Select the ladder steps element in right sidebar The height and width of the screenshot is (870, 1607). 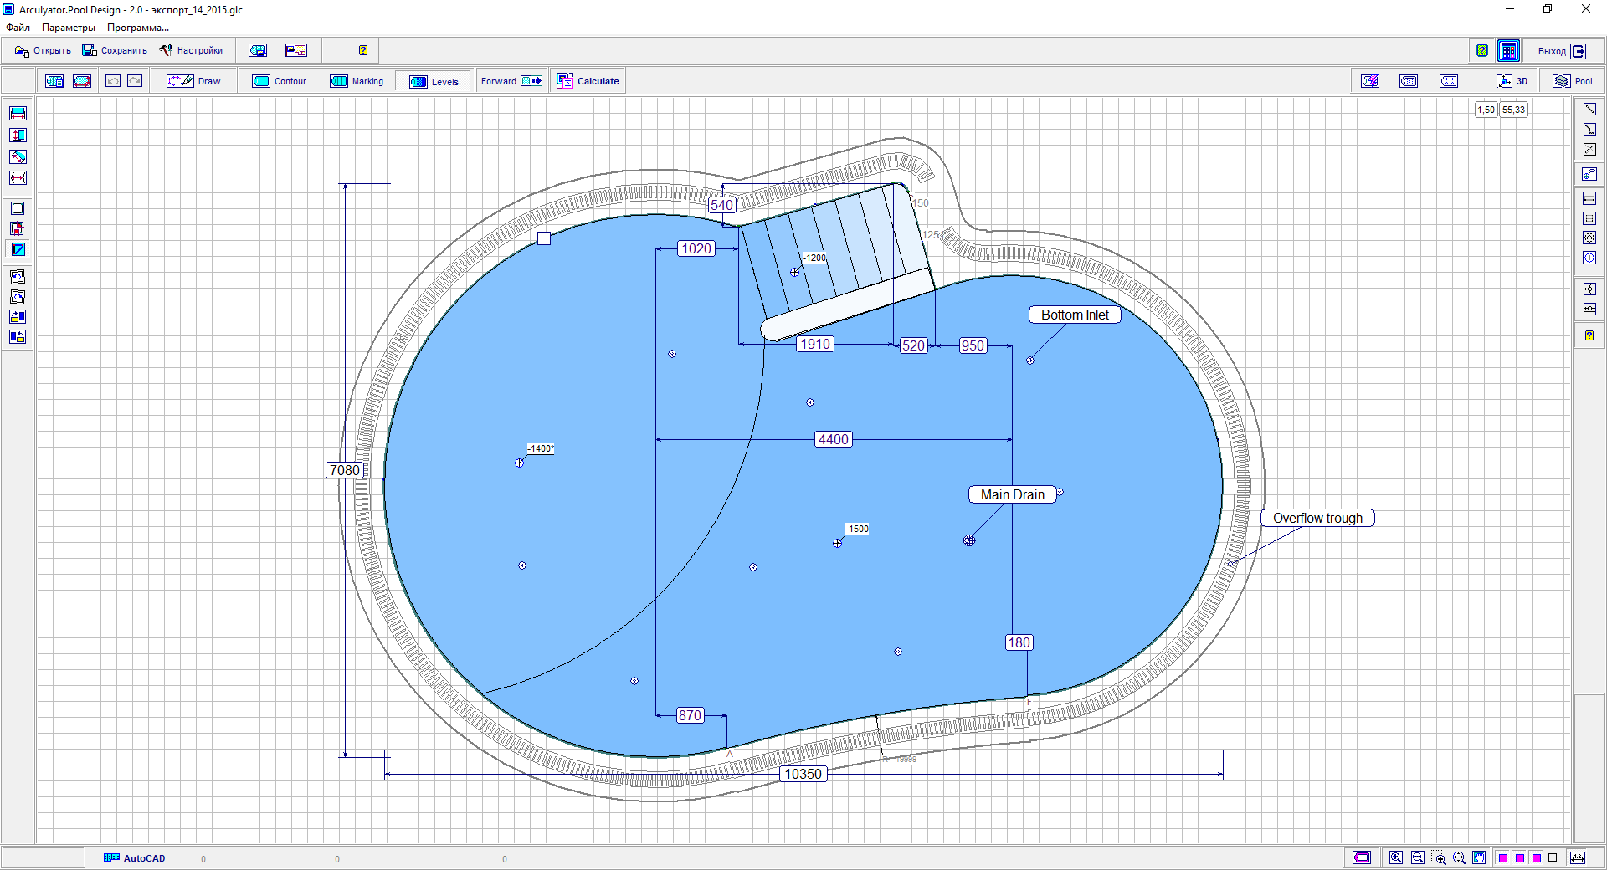pyautogui.click(x=1589, y=218)
